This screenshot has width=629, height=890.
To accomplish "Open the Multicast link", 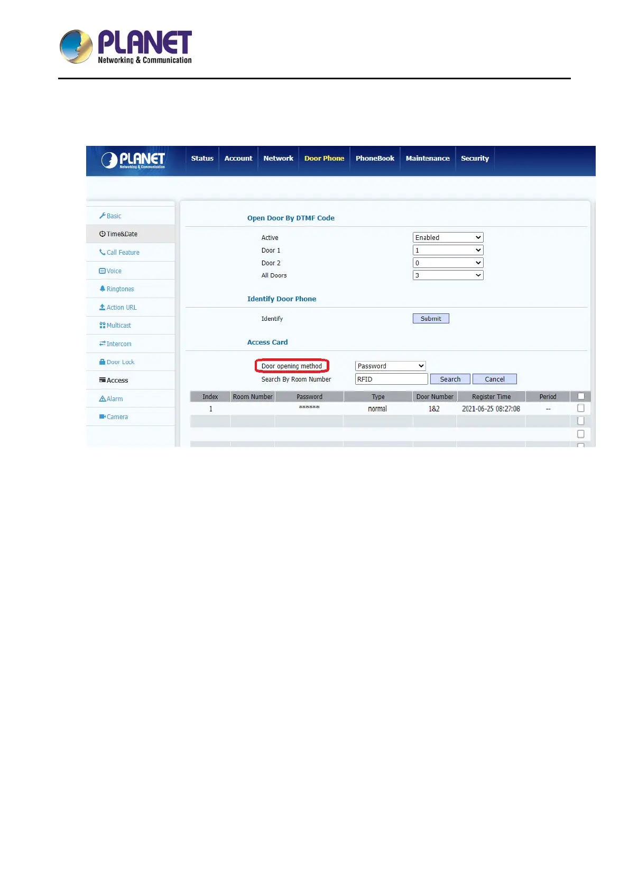I will 119,325.
